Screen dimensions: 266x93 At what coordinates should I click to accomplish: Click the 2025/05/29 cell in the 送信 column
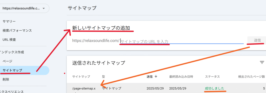click(x=155, y=88)
